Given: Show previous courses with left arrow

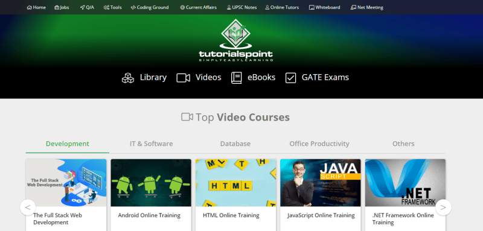Looking at the screenshot, I should point(28,207).
